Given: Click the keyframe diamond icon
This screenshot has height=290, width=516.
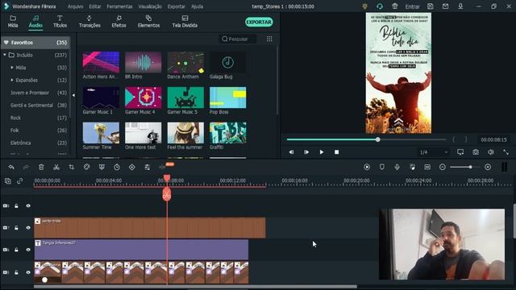Looking at the screenshot, I should coord(132,167).
